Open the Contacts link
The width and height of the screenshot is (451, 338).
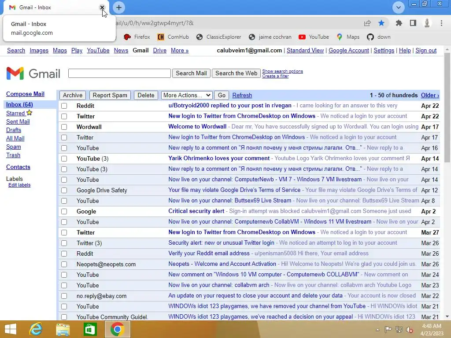click(x=18, y=167)
